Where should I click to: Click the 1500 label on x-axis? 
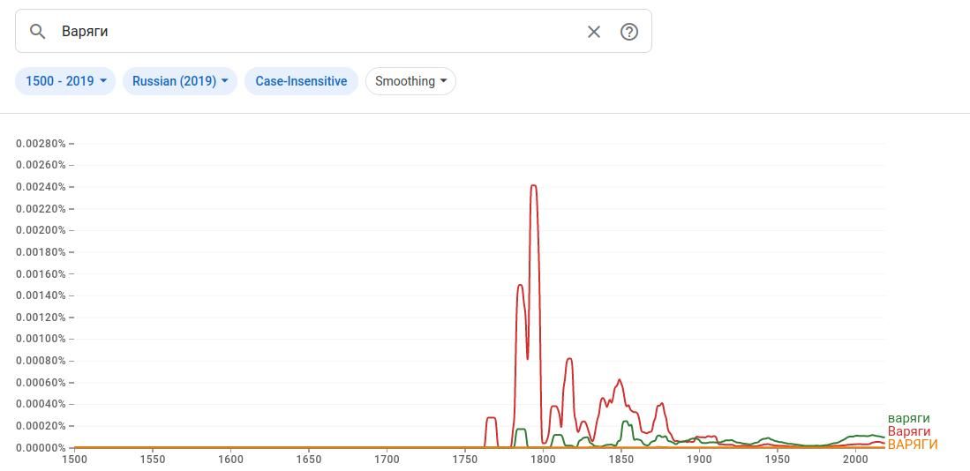pyautogui.click(x=74, y=459)
